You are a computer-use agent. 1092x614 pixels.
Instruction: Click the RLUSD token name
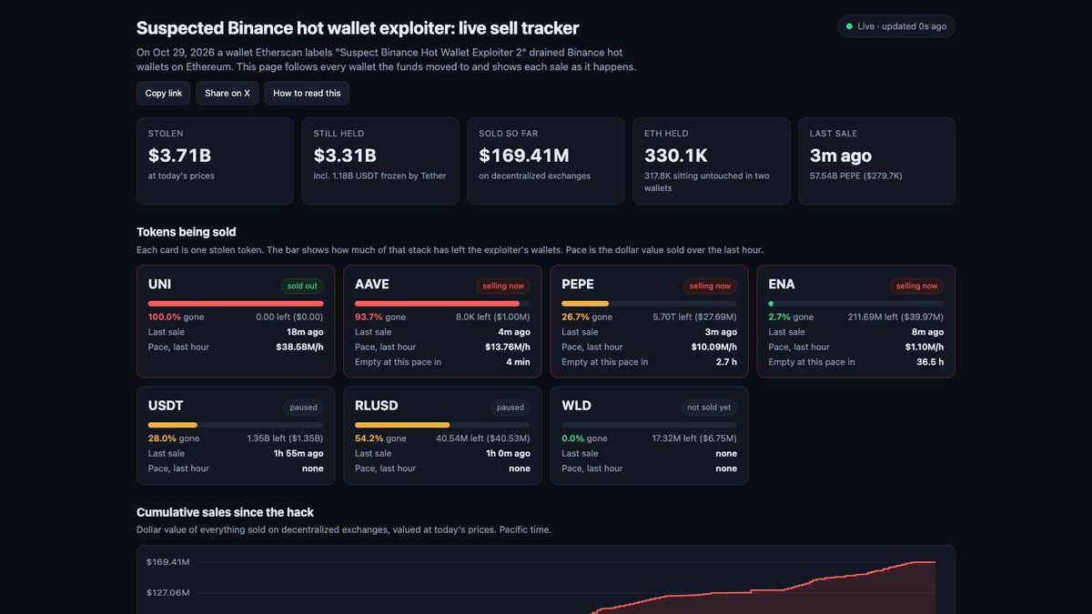tap(377, 407)
